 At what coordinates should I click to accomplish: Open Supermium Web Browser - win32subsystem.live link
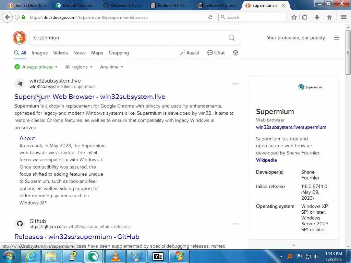click(90, 97)
